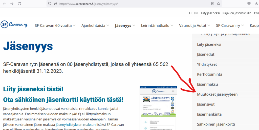259x130 pixels.
Task: Open the Jäsenyys navigation menu
Action: [x=125, y=25]
